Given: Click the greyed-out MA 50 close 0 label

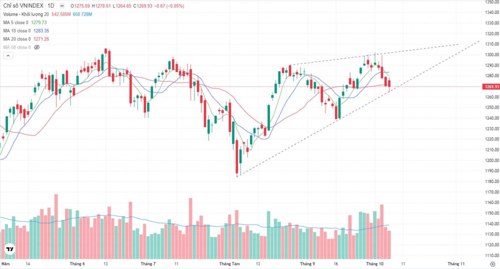Looking at the screenshot, I should pyautogui.click(x=17, y=47).
